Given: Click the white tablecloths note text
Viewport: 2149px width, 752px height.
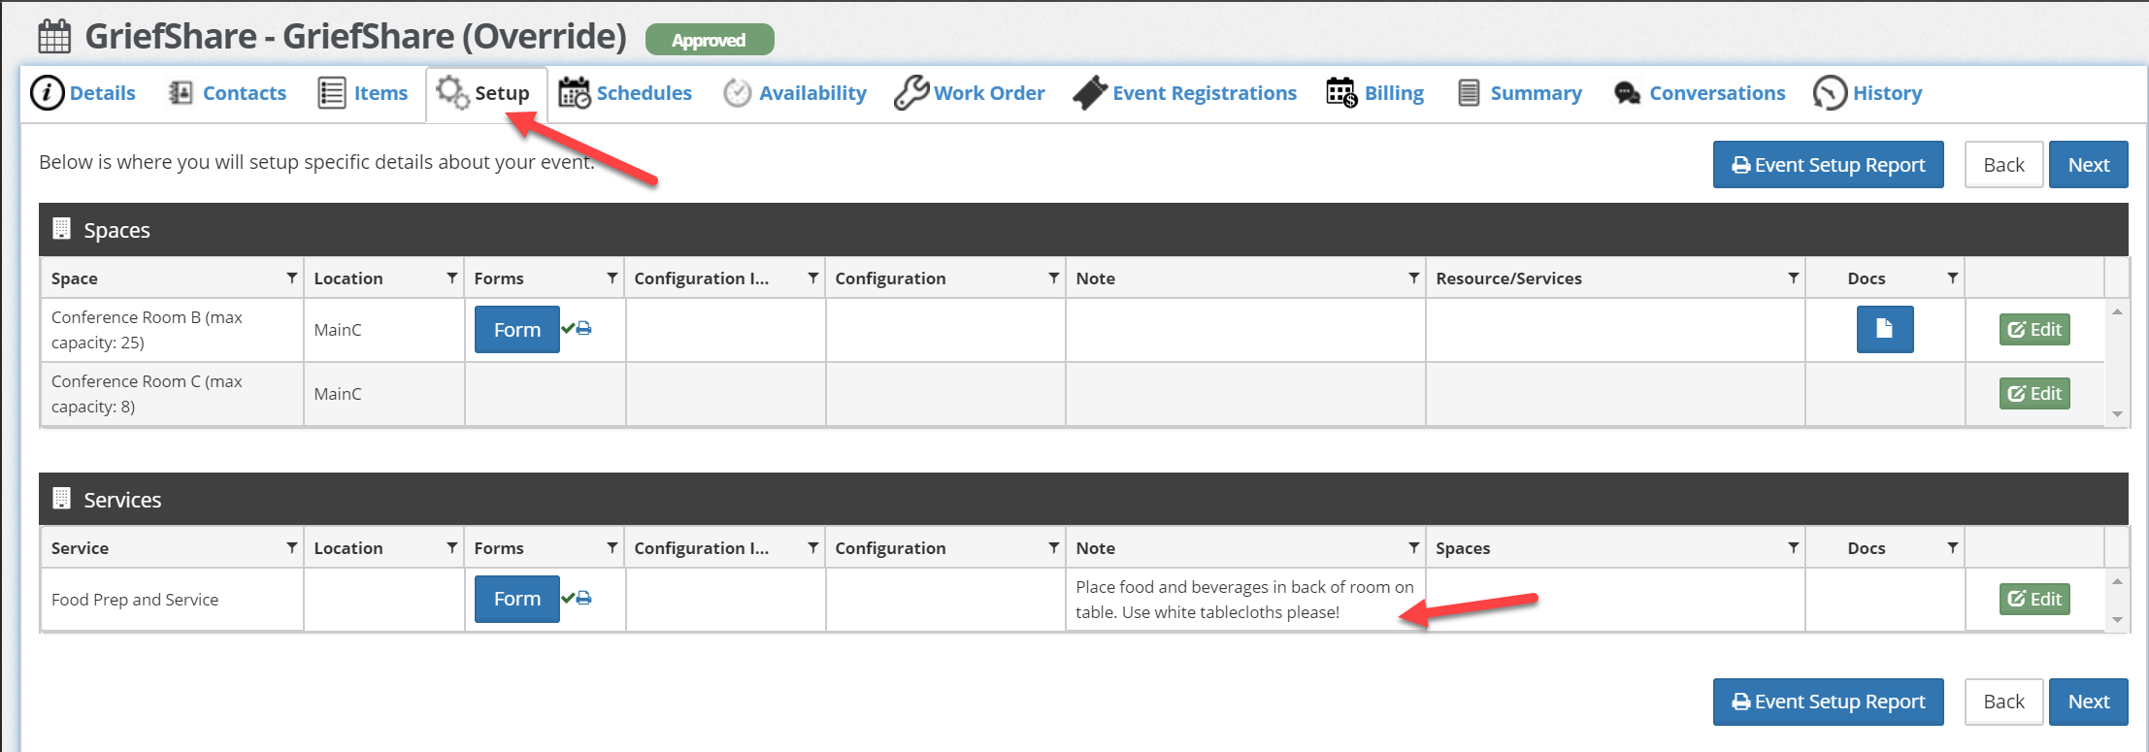Looking at the screenshot, I should pos(1244,600).
